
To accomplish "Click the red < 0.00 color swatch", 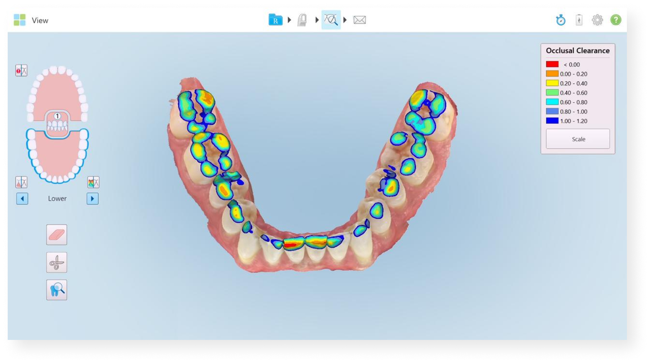I will [x=552, y=64].
